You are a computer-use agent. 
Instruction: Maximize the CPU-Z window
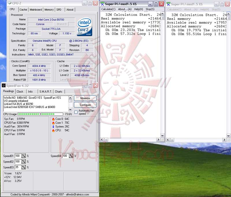tap(90, 3)
